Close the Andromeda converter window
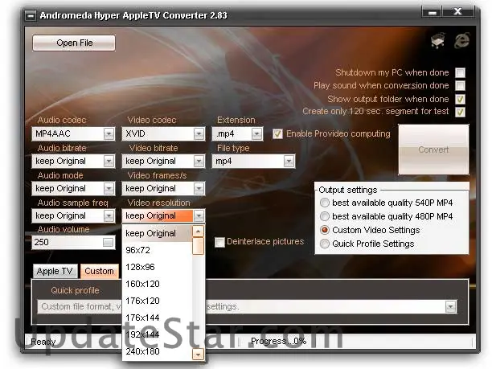Screen dimensions: 492x369 457,12
